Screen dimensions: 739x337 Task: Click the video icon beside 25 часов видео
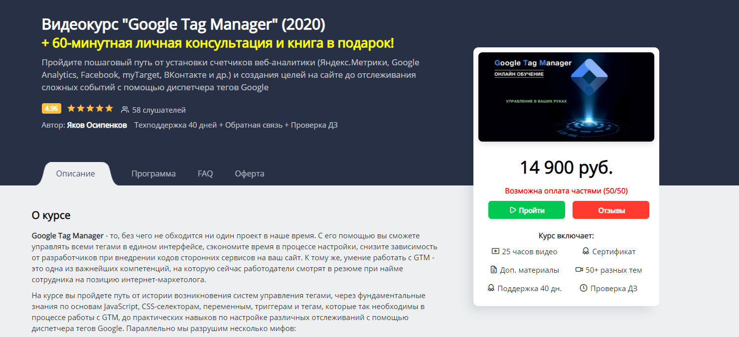click(495, 252)
